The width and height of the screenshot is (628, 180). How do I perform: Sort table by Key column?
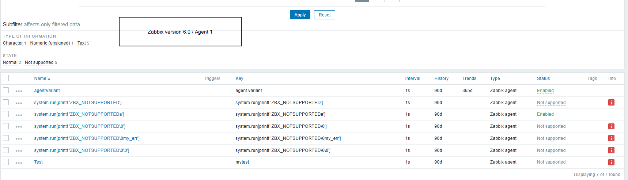pyautogui.click(x=239, y=78)
